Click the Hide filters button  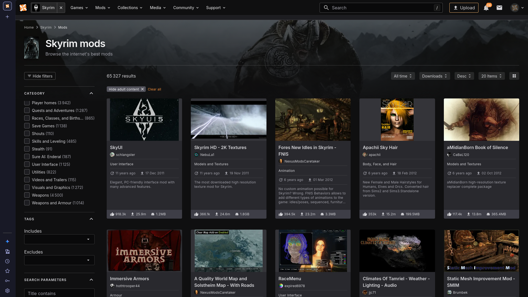pos(40,76)
